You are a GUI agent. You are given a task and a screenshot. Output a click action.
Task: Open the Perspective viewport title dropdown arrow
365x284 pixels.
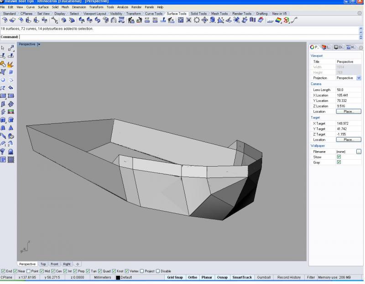point(39,44)
